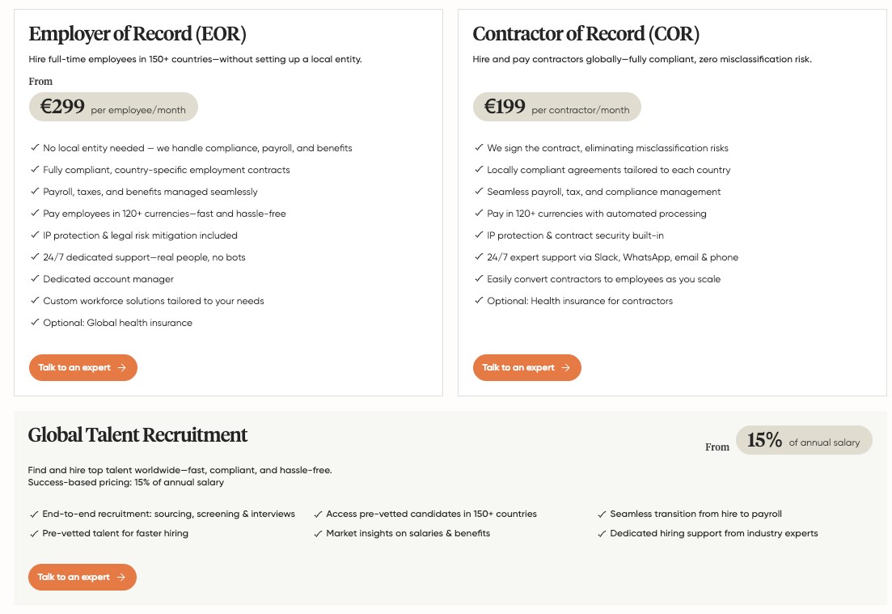Click Talk to an expert under COR
Screen dimensions: 892x614
(526, 367)
